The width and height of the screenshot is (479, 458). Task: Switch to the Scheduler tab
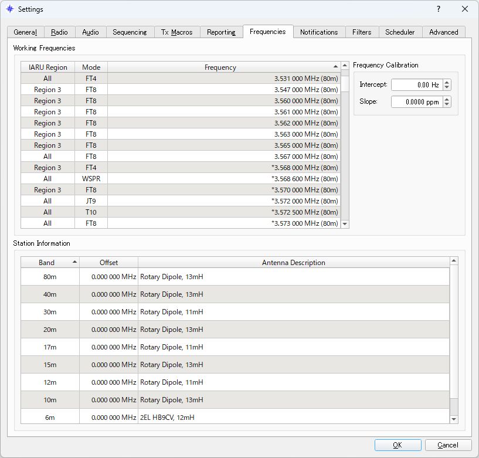tap(400, 32)
